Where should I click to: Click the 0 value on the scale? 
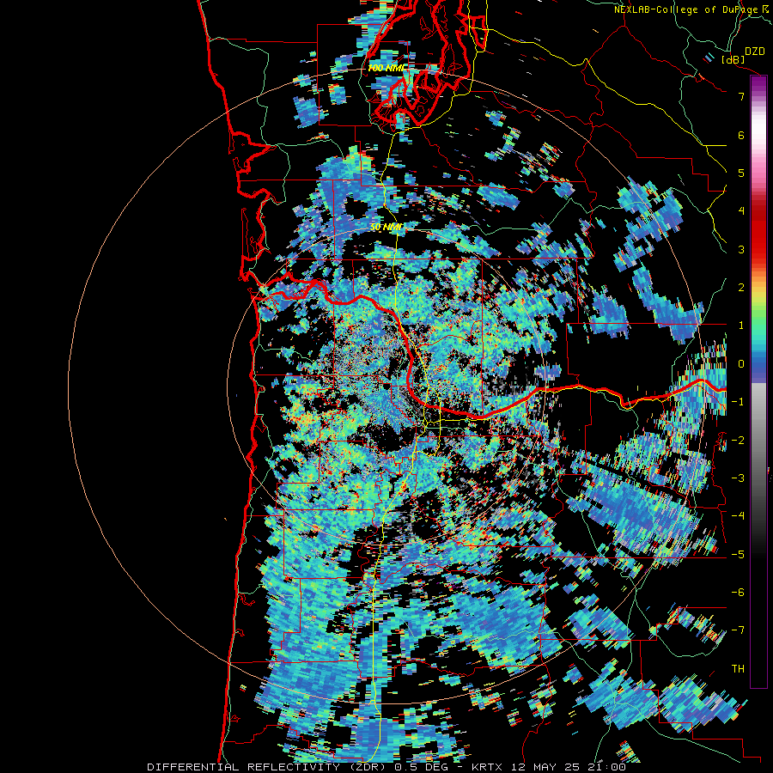coord(741,364)
